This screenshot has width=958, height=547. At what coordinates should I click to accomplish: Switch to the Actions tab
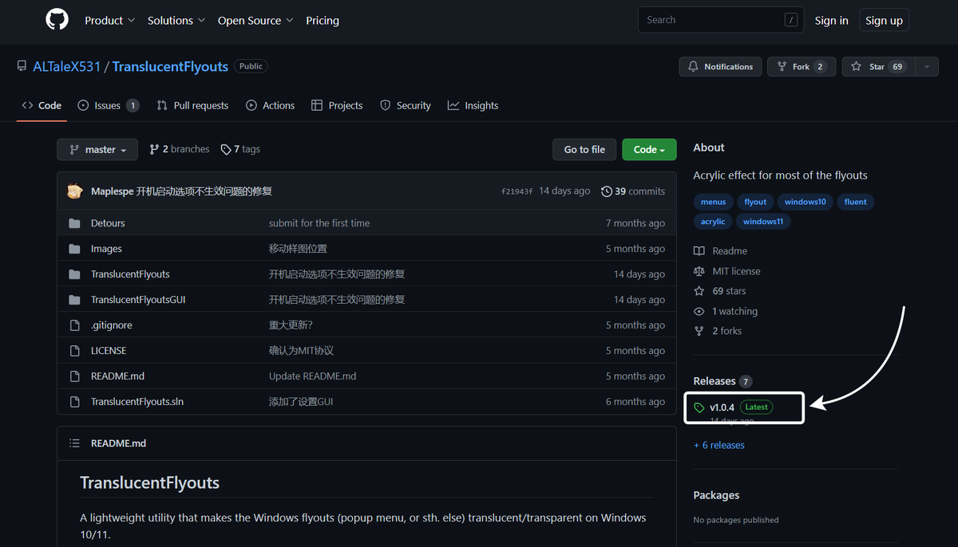click(270, 105)
